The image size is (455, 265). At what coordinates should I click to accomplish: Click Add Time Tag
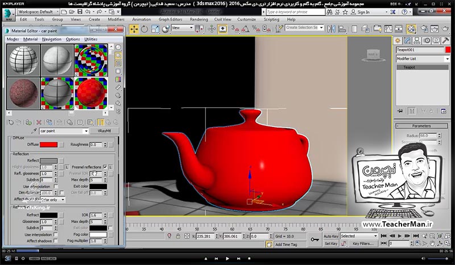tap(286, 245)
